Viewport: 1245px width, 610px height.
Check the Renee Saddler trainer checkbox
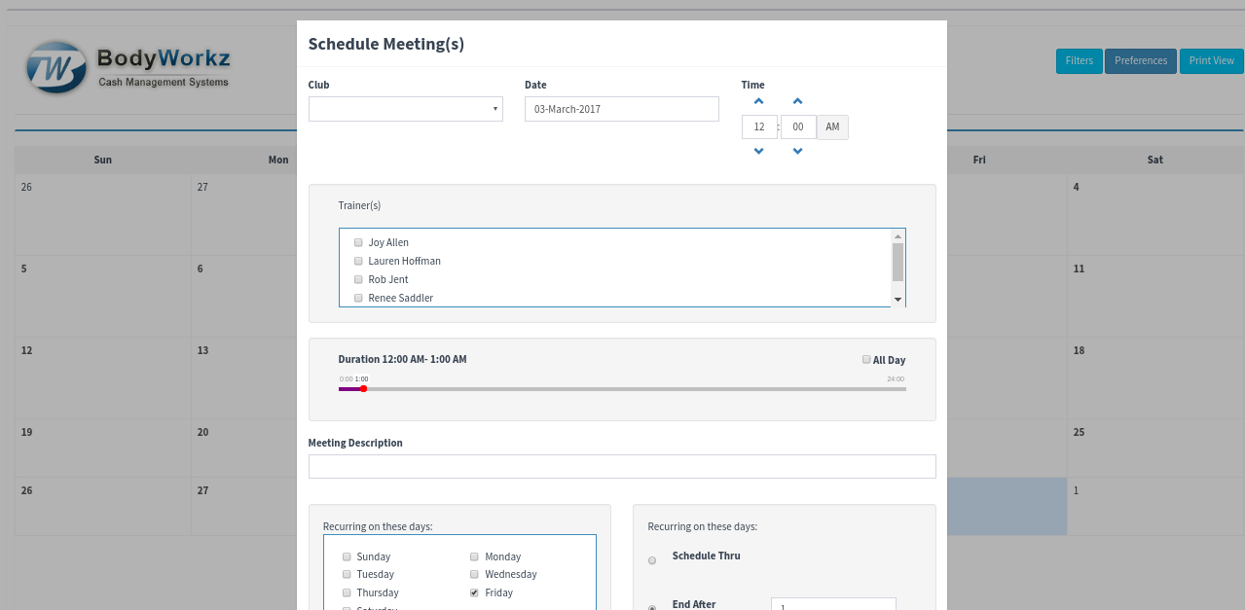click(358, 298)
